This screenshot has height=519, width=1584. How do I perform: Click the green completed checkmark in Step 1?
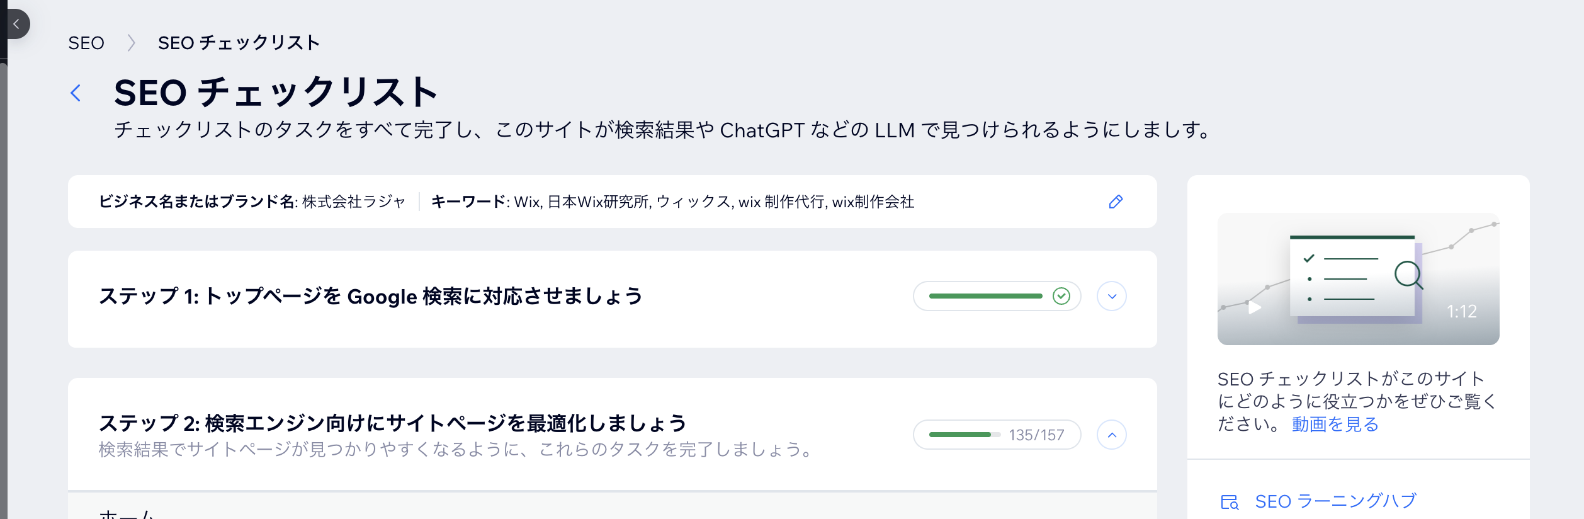click(1061, 296)
